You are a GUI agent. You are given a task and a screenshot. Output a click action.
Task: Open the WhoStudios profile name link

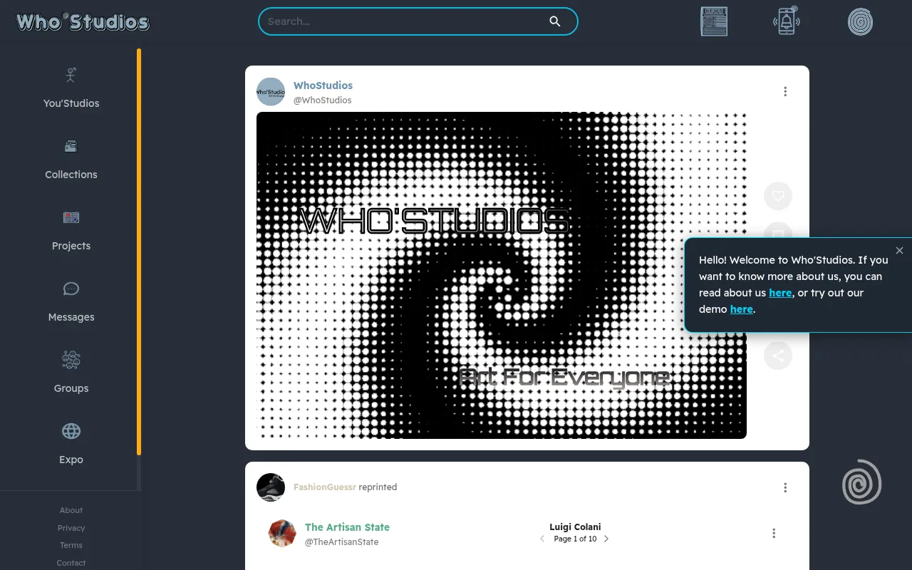323,85
